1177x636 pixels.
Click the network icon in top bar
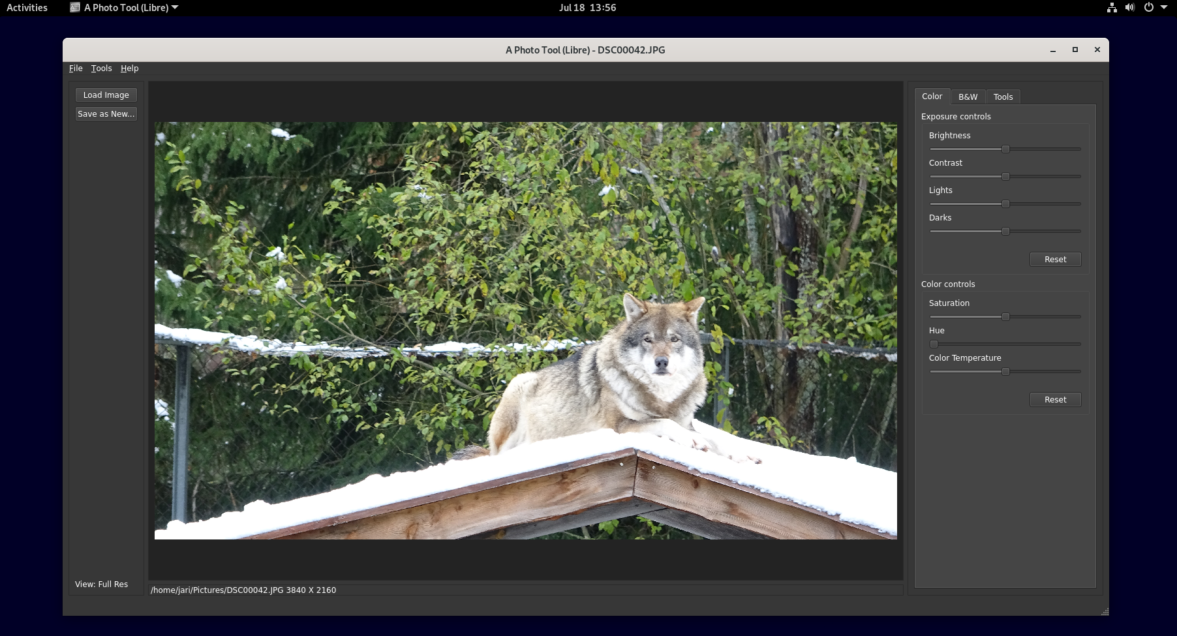1112,8
